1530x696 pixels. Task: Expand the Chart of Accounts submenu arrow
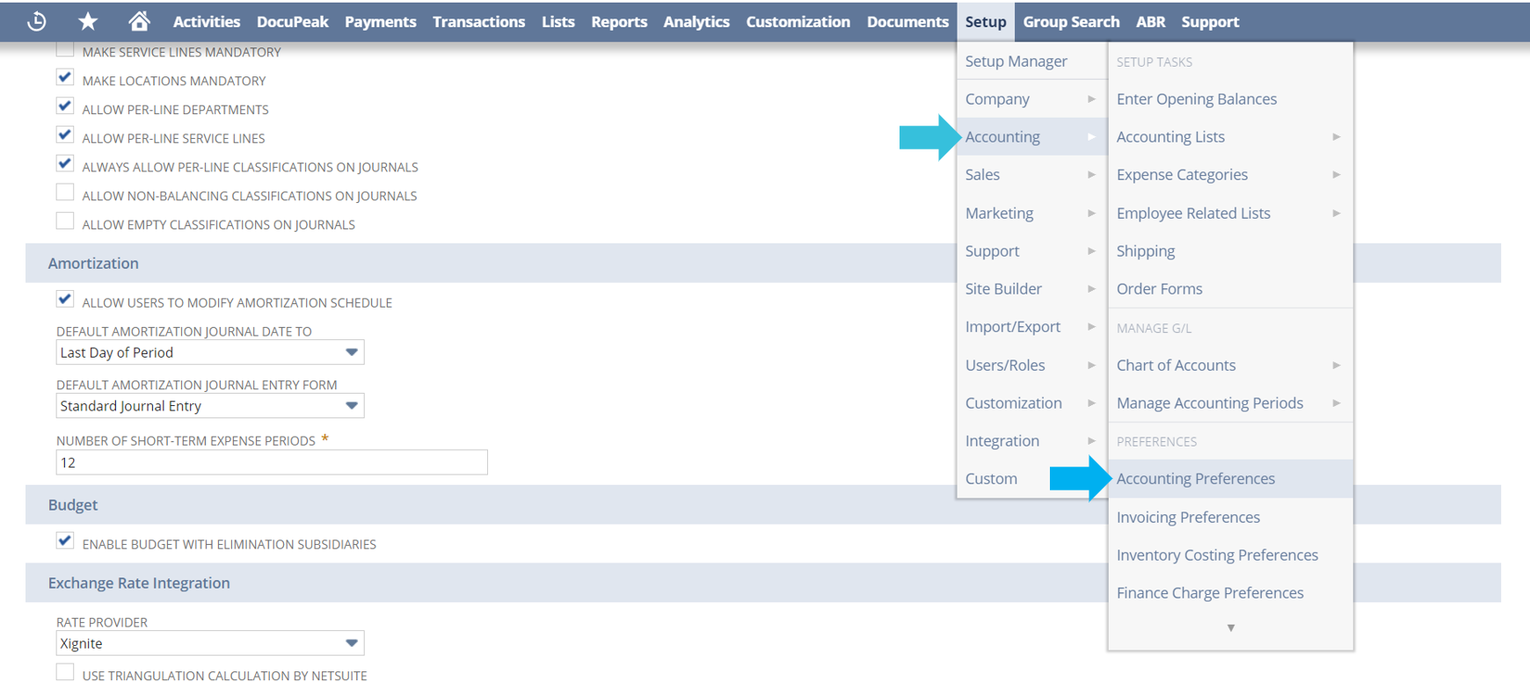click(x=1336, y=366)
